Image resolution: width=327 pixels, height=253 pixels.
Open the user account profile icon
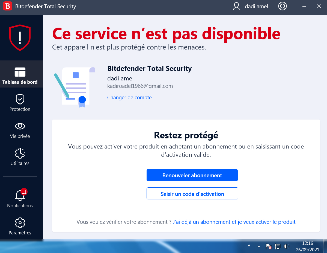point(236,6)
